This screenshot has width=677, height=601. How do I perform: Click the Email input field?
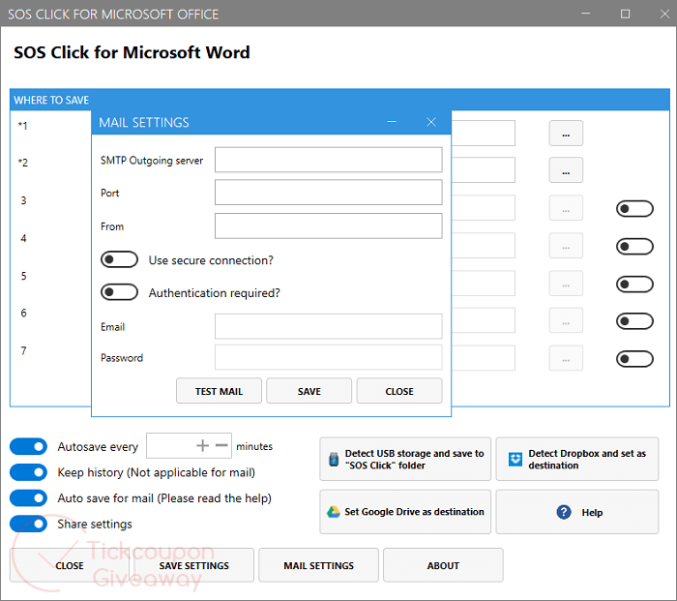(329, 326)
